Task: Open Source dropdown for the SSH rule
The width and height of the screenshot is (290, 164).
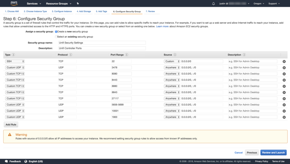Action: 172,61
